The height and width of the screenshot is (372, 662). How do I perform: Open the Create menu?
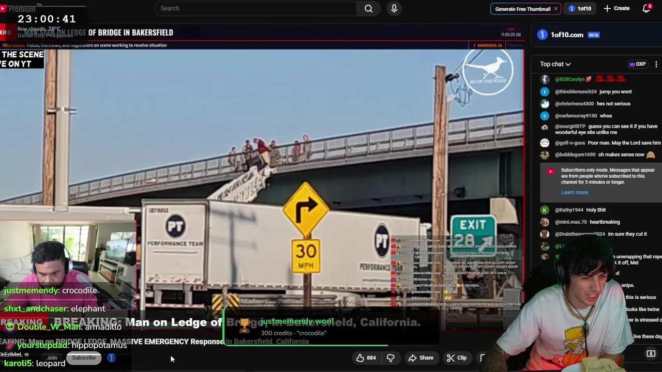616,8
